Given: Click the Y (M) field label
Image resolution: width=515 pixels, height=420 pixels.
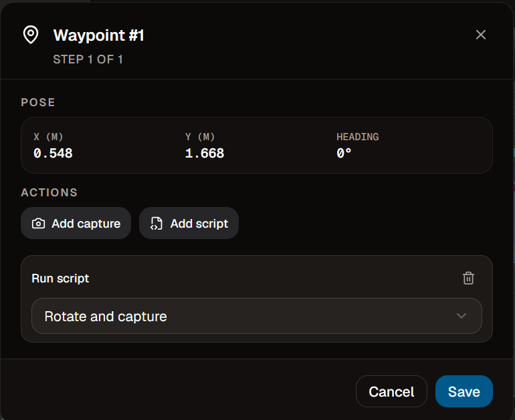Looking at the screenshot, I should [200, 137].
